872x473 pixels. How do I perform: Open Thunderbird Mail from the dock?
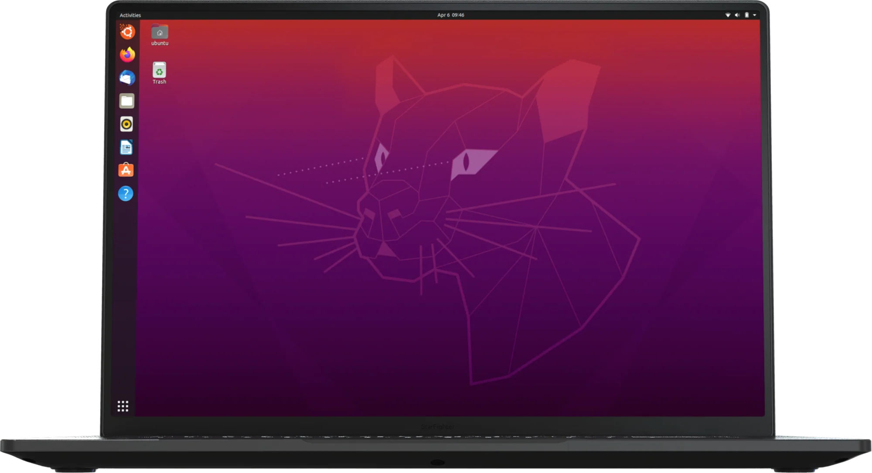coord(127,78)
